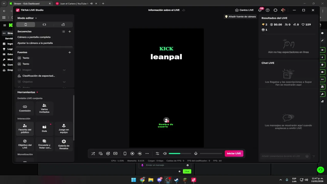Start streaming with Iniciar LIVE
Screen dimensions: 327x184
(234, 154)
